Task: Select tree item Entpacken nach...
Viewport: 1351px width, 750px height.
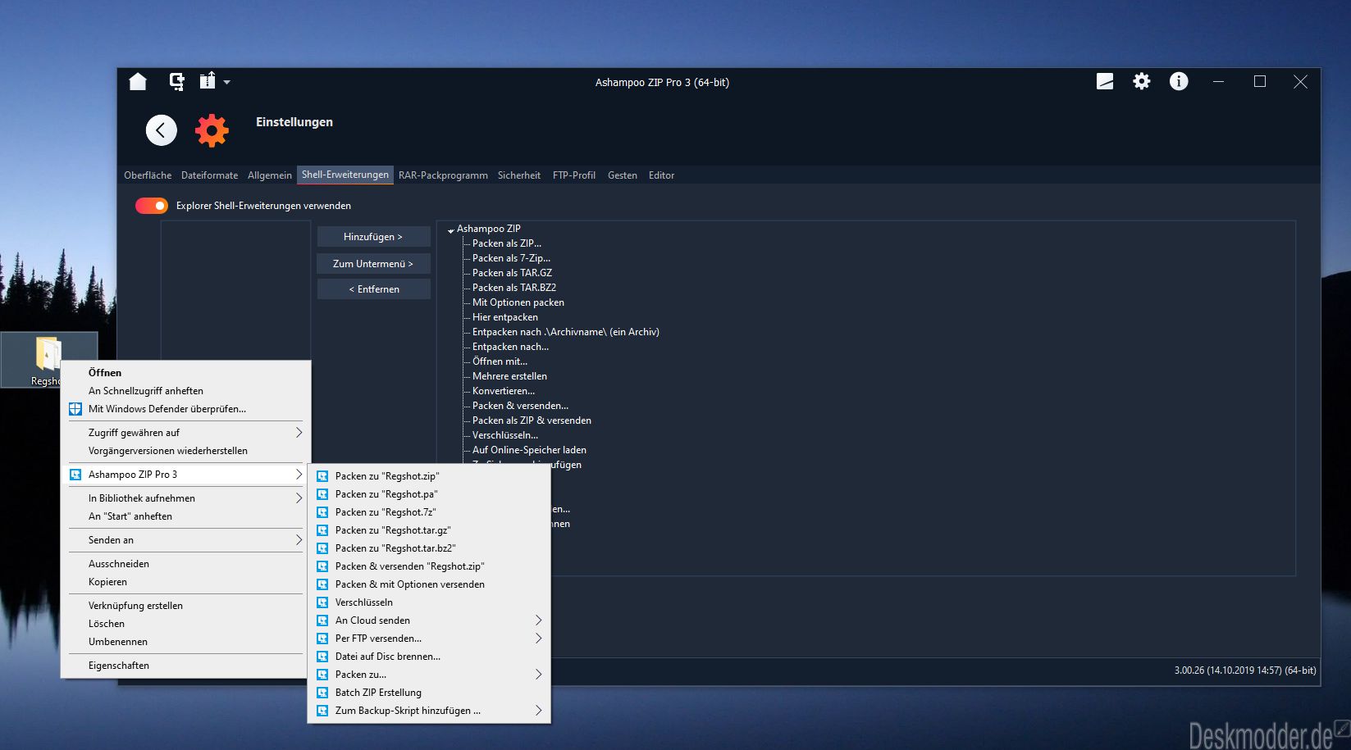Action: point(510,347)
